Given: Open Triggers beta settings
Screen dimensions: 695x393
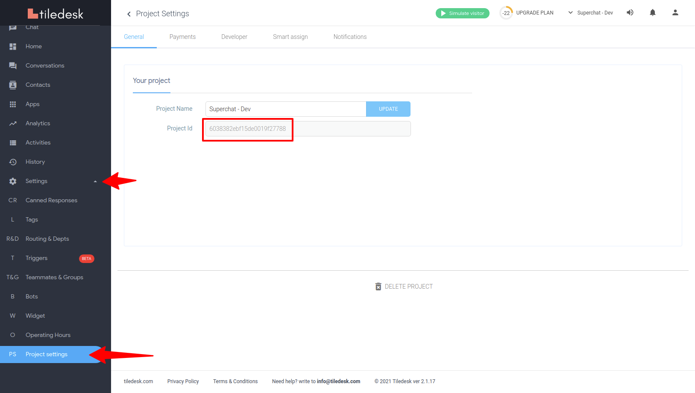Looking at the screenshot, I should [x=51, y=258].
